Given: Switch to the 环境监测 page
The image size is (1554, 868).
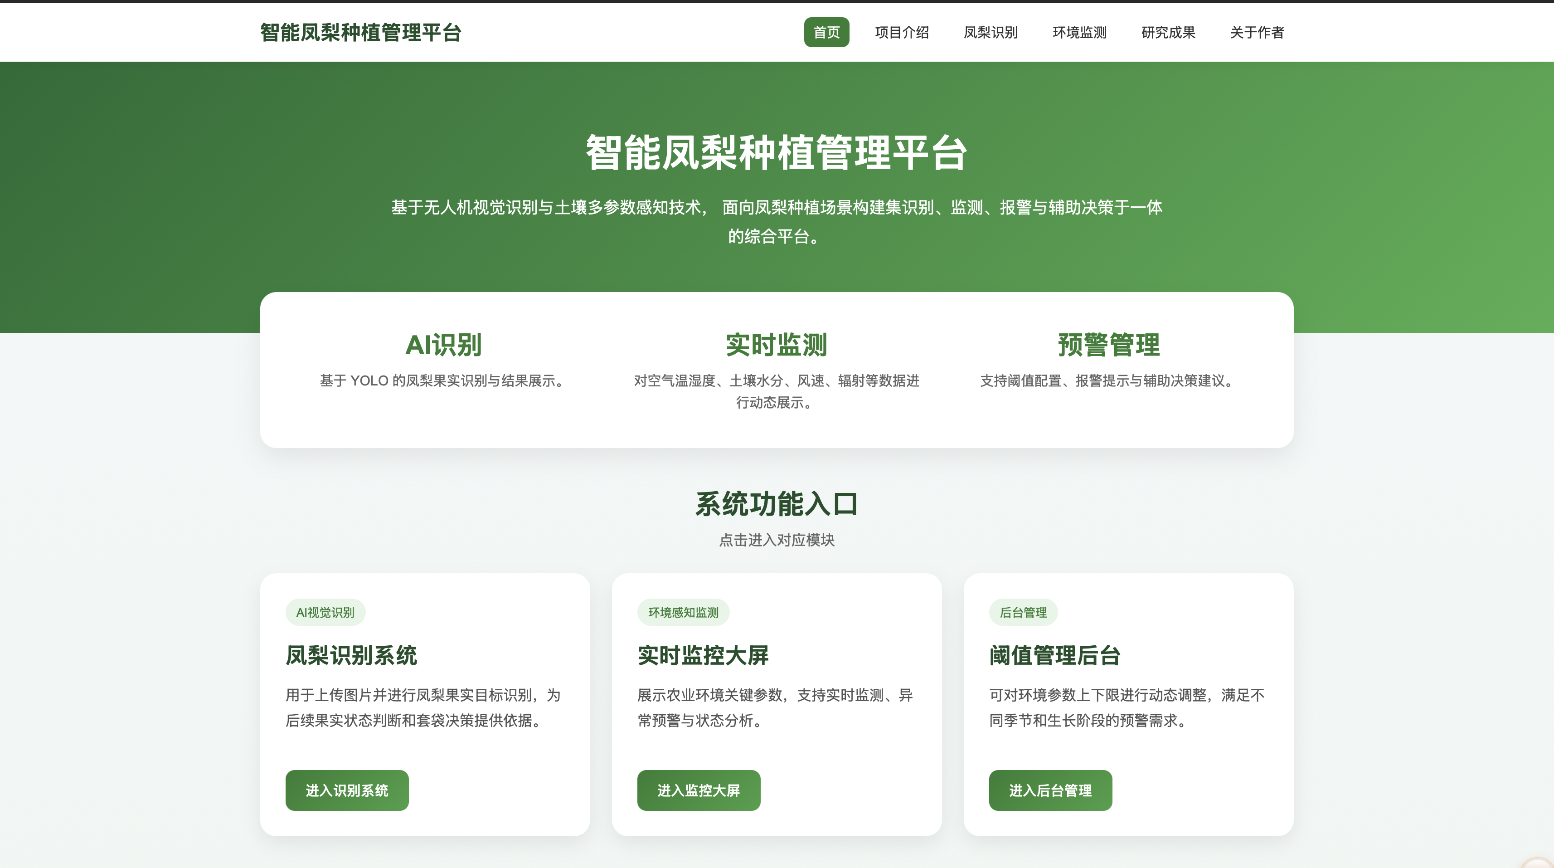Looking at the screenshot, I should 1079,32.
